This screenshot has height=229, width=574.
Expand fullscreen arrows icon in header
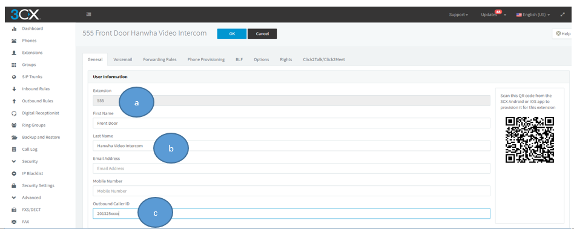tap(562, 15)
